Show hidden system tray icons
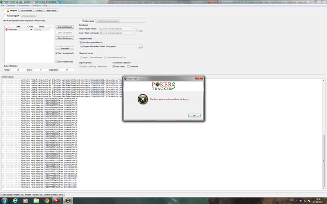327x204 pixels. pyautogui.click(x=297, y=201)
